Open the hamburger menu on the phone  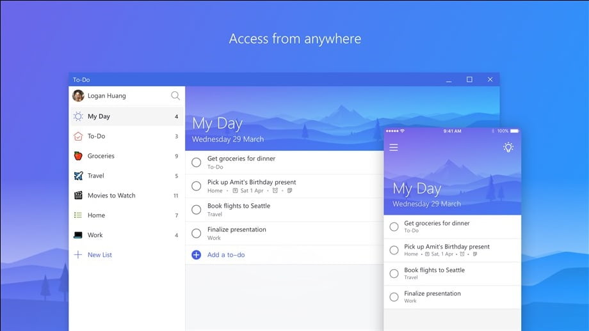click(x=394, y=148)
